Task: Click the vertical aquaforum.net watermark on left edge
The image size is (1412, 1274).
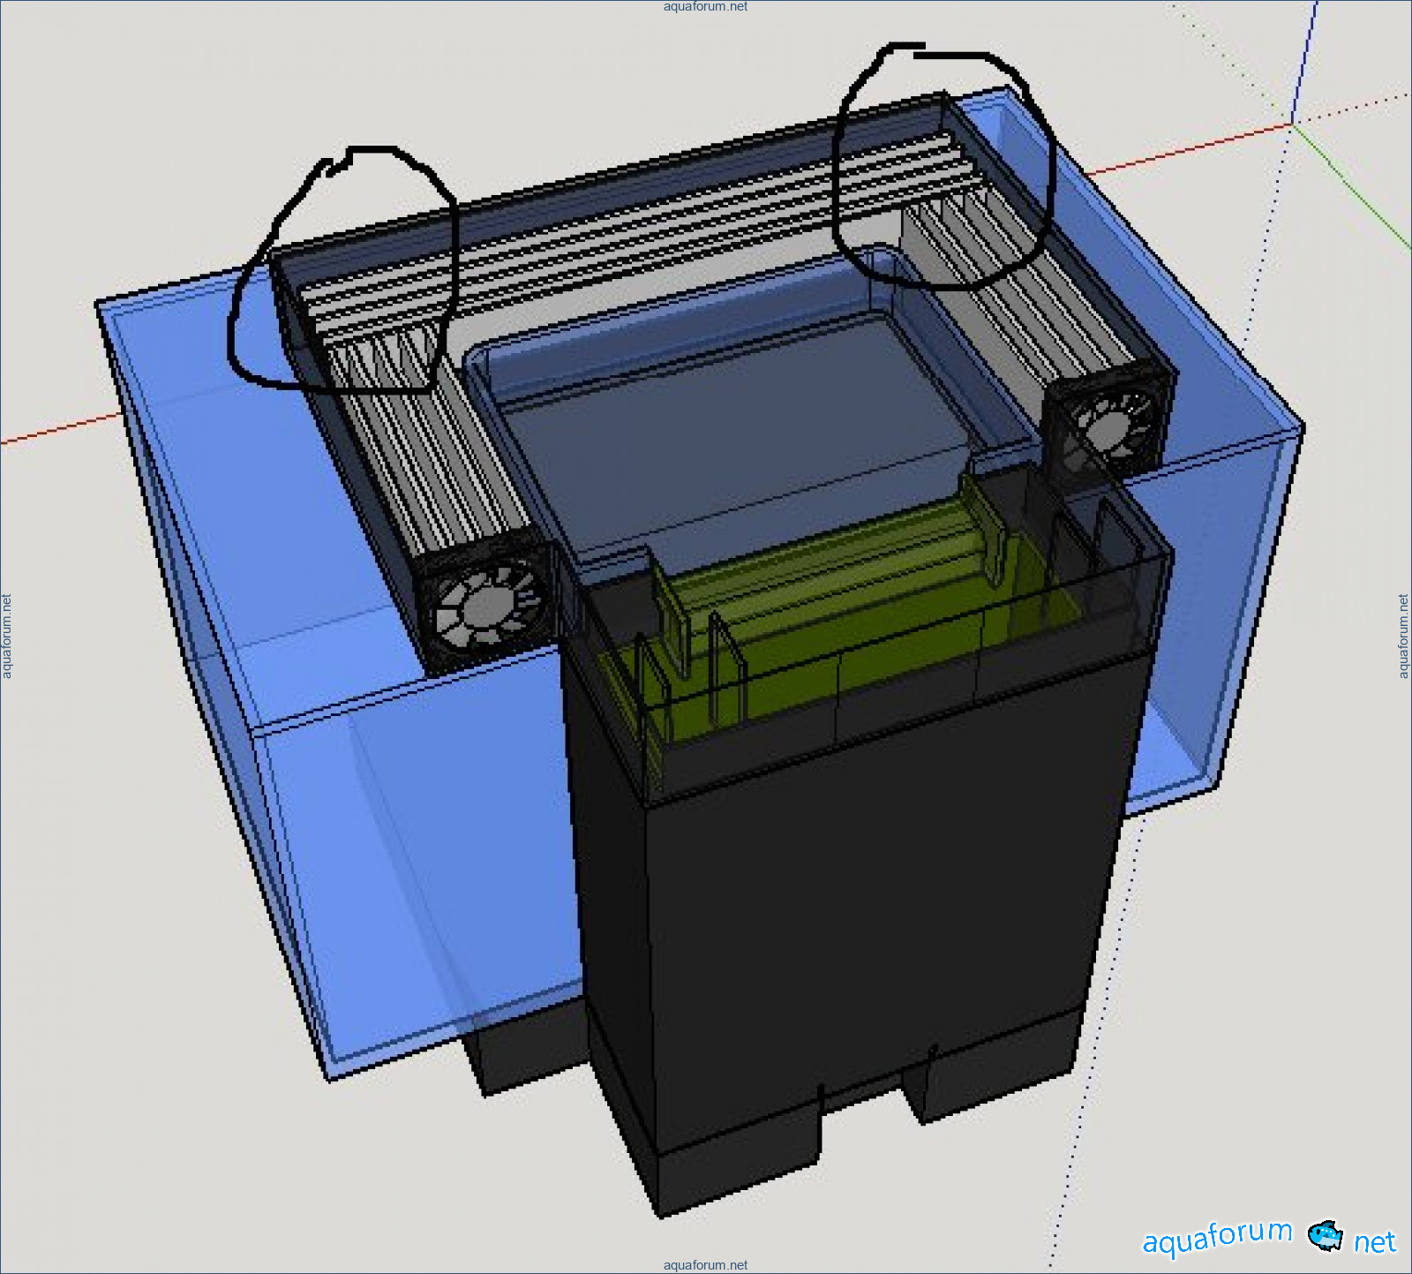Action: coord(7,637)
